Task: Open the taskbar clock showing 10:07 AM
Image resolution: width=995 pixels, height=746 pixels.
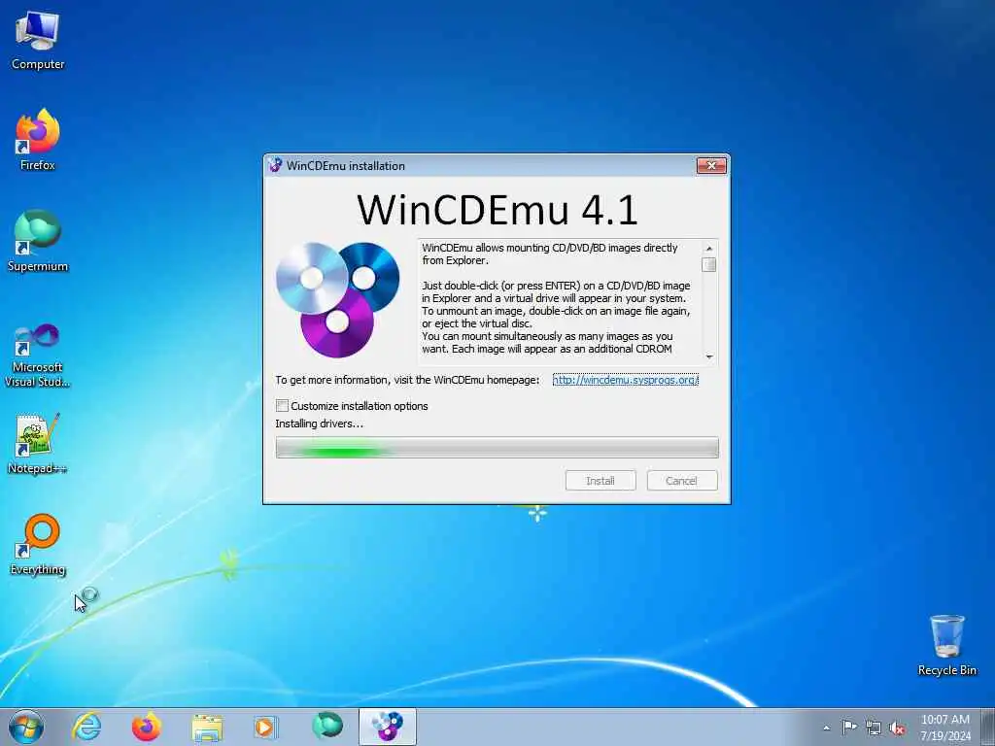Action: coord(944,727)
